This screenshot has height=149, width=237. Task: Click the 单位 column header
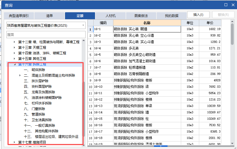(x=190, y=23)
